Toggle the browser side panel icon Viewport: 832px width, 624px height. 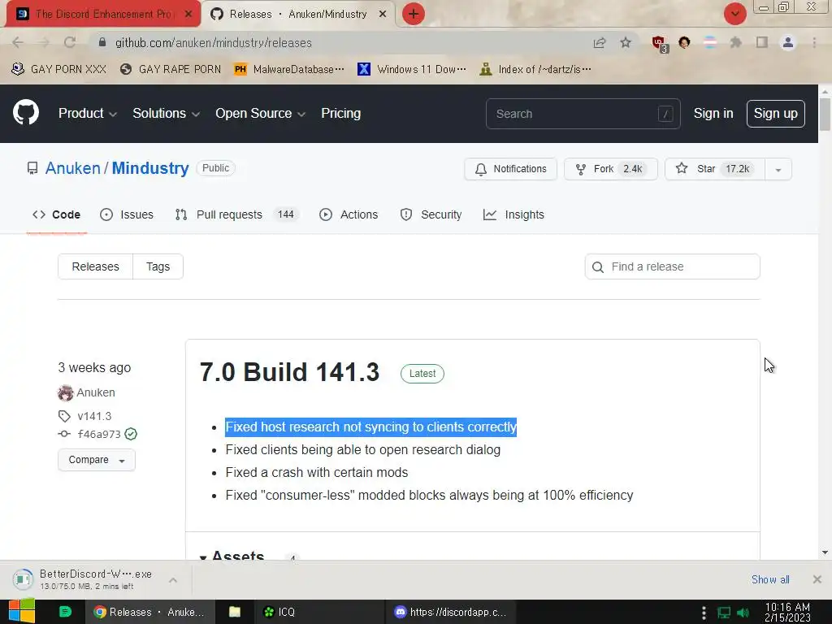click(762, 42)
